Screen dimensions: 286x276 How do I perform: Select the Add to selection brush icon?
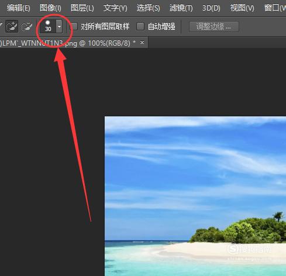pyautogui.click(x=12, y=26)
